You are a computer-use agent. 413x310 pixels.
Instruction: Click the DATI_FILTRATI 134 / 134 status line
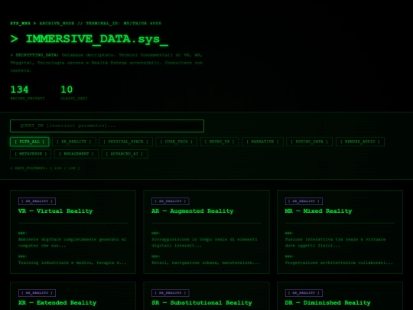pos(45,168)
